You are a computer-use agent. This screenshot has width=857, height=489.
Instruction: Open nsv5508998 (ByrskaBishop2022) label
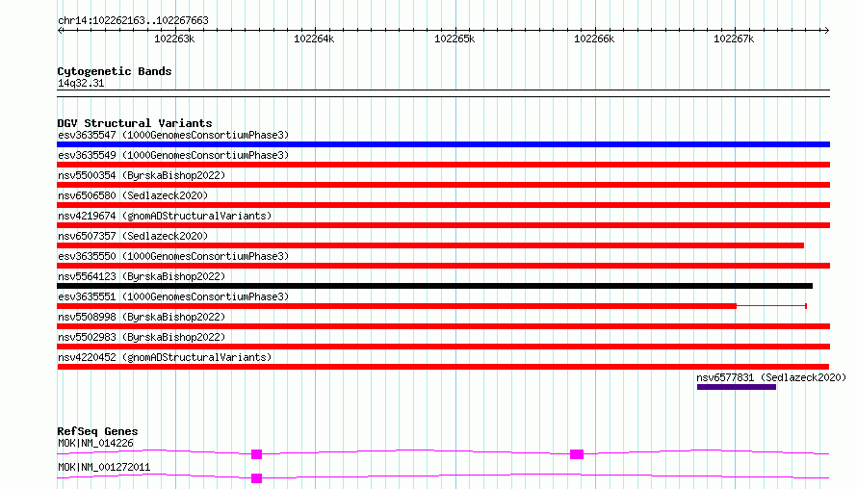tap(142, 317)
